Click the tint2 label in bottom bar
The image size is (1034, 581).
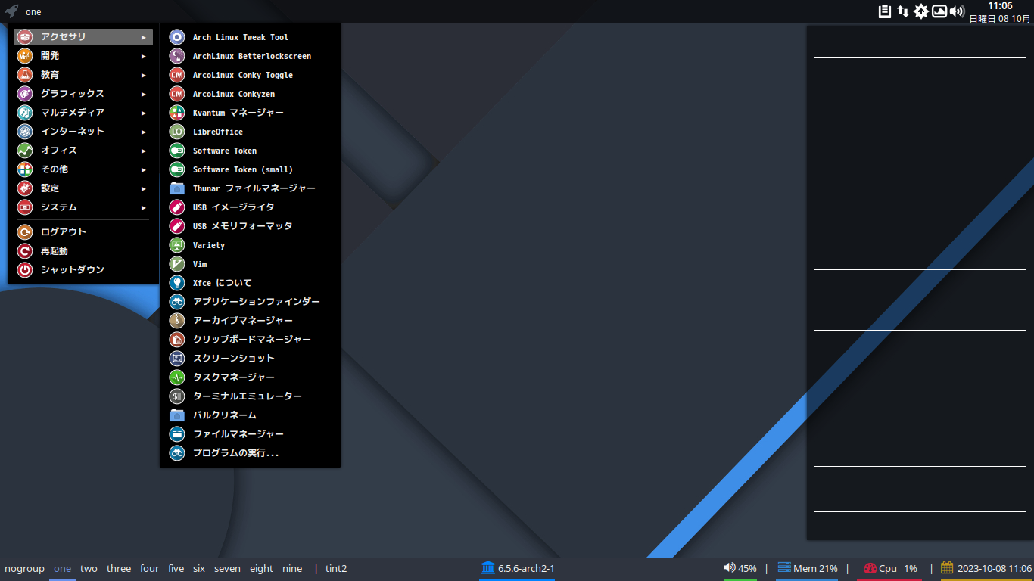[x=336, y=569]
